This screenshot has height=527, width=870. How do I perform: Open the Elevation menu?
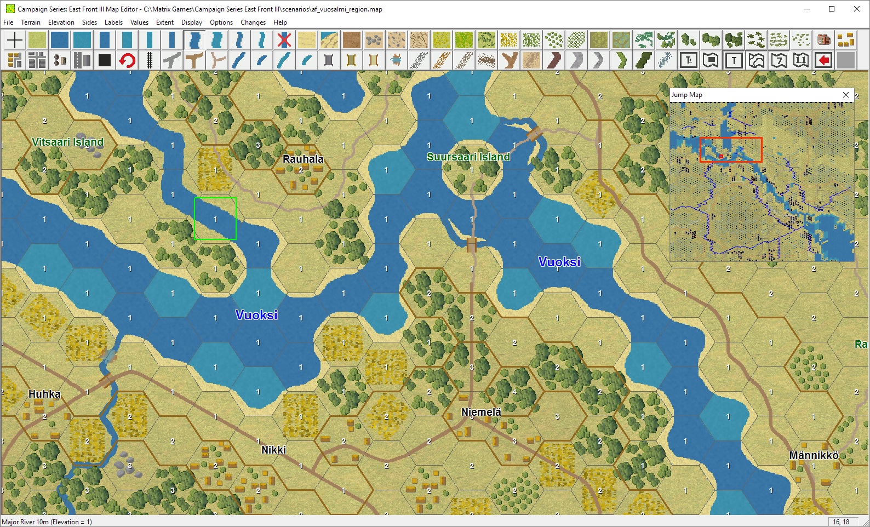pyautogui.click(x=61, y=22)
